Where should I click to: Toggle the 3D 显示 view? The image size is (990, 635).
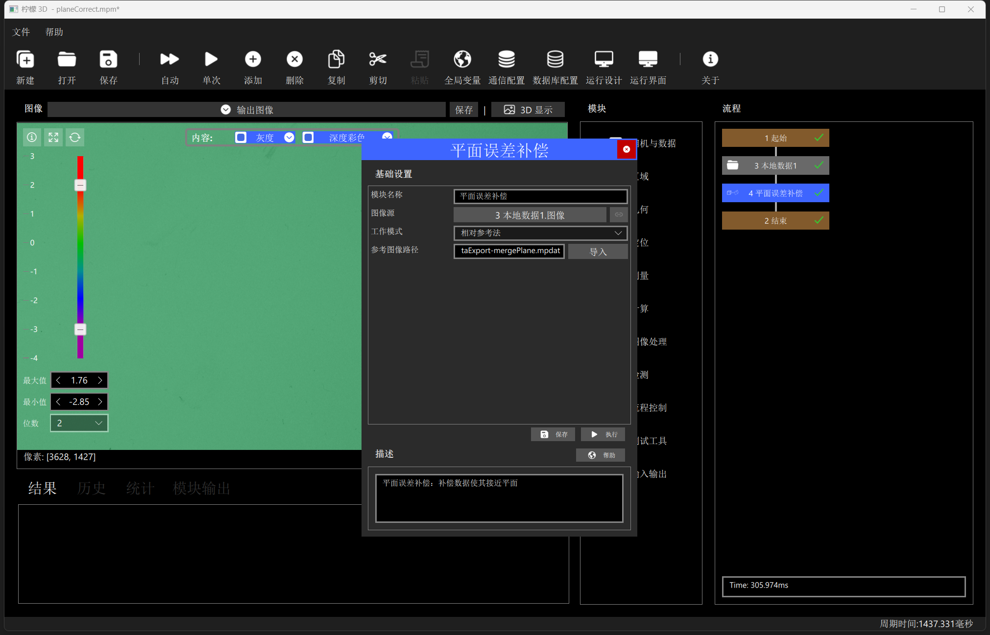(528, 110)
